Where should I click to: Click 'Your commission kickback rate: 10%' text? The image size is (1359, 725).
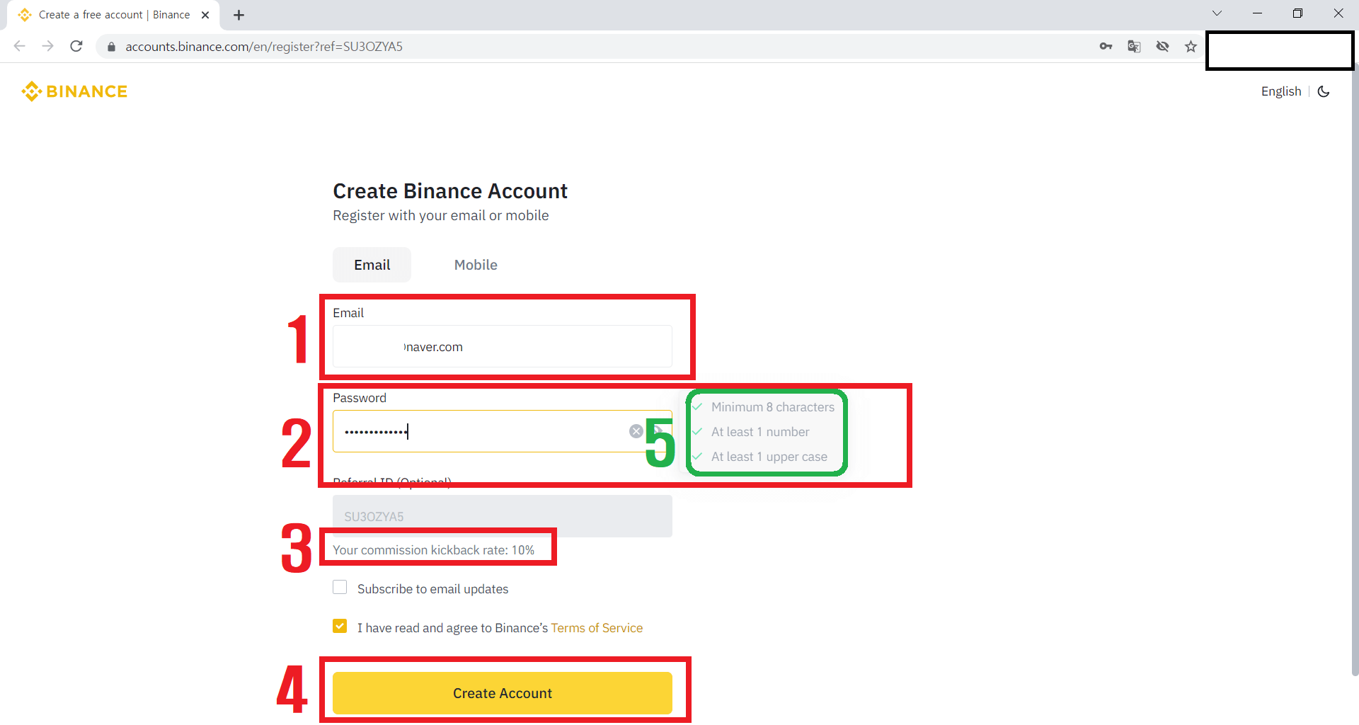(x=434, y=550)
